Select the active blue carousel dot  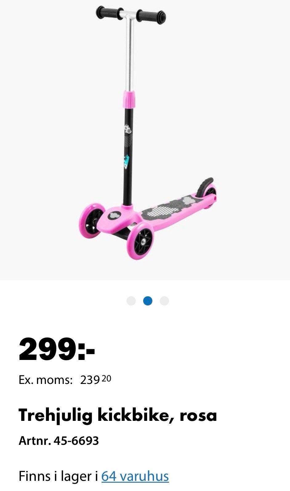tap(148, 301)
